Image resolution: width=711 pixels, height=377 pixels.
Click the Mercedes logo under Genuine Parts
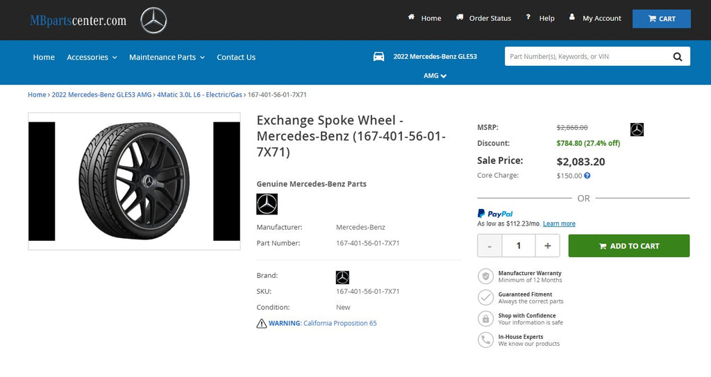pyautogui.click(x=267, y=204)
